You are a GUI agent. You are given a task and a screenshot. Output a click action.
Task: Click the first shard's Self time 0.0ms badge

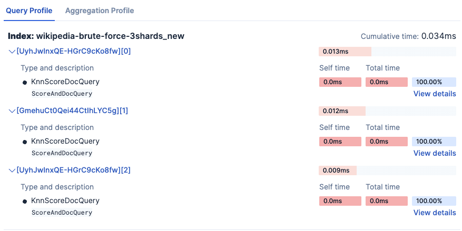pos(340,82)
